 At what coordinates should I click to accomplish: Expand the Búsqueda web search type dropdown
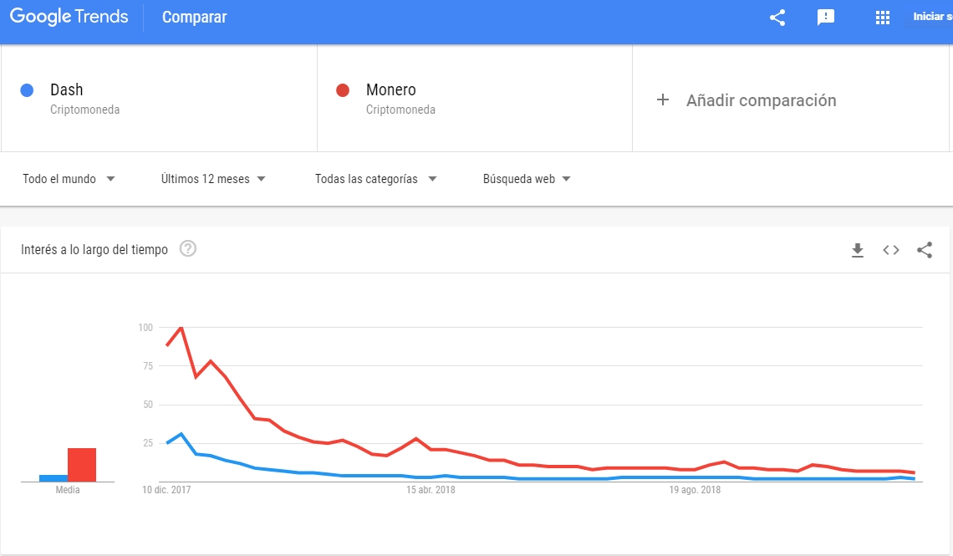click(x=527, y=179)
